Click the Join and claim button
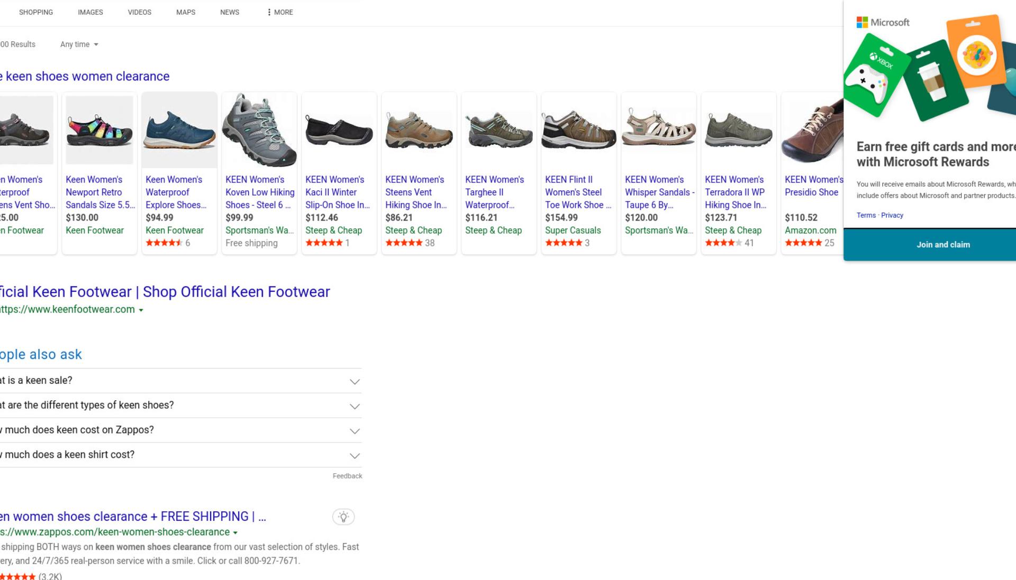This screenshot has height=580, width=1016. (x=930, y=244)
